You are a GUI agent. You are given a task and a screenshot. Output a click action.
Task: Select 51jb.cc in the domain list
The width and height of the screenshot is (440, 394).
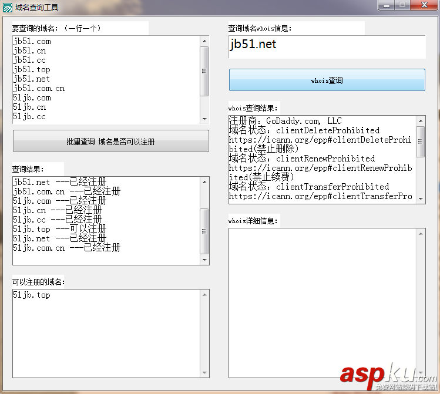click(x=29, y=117)
